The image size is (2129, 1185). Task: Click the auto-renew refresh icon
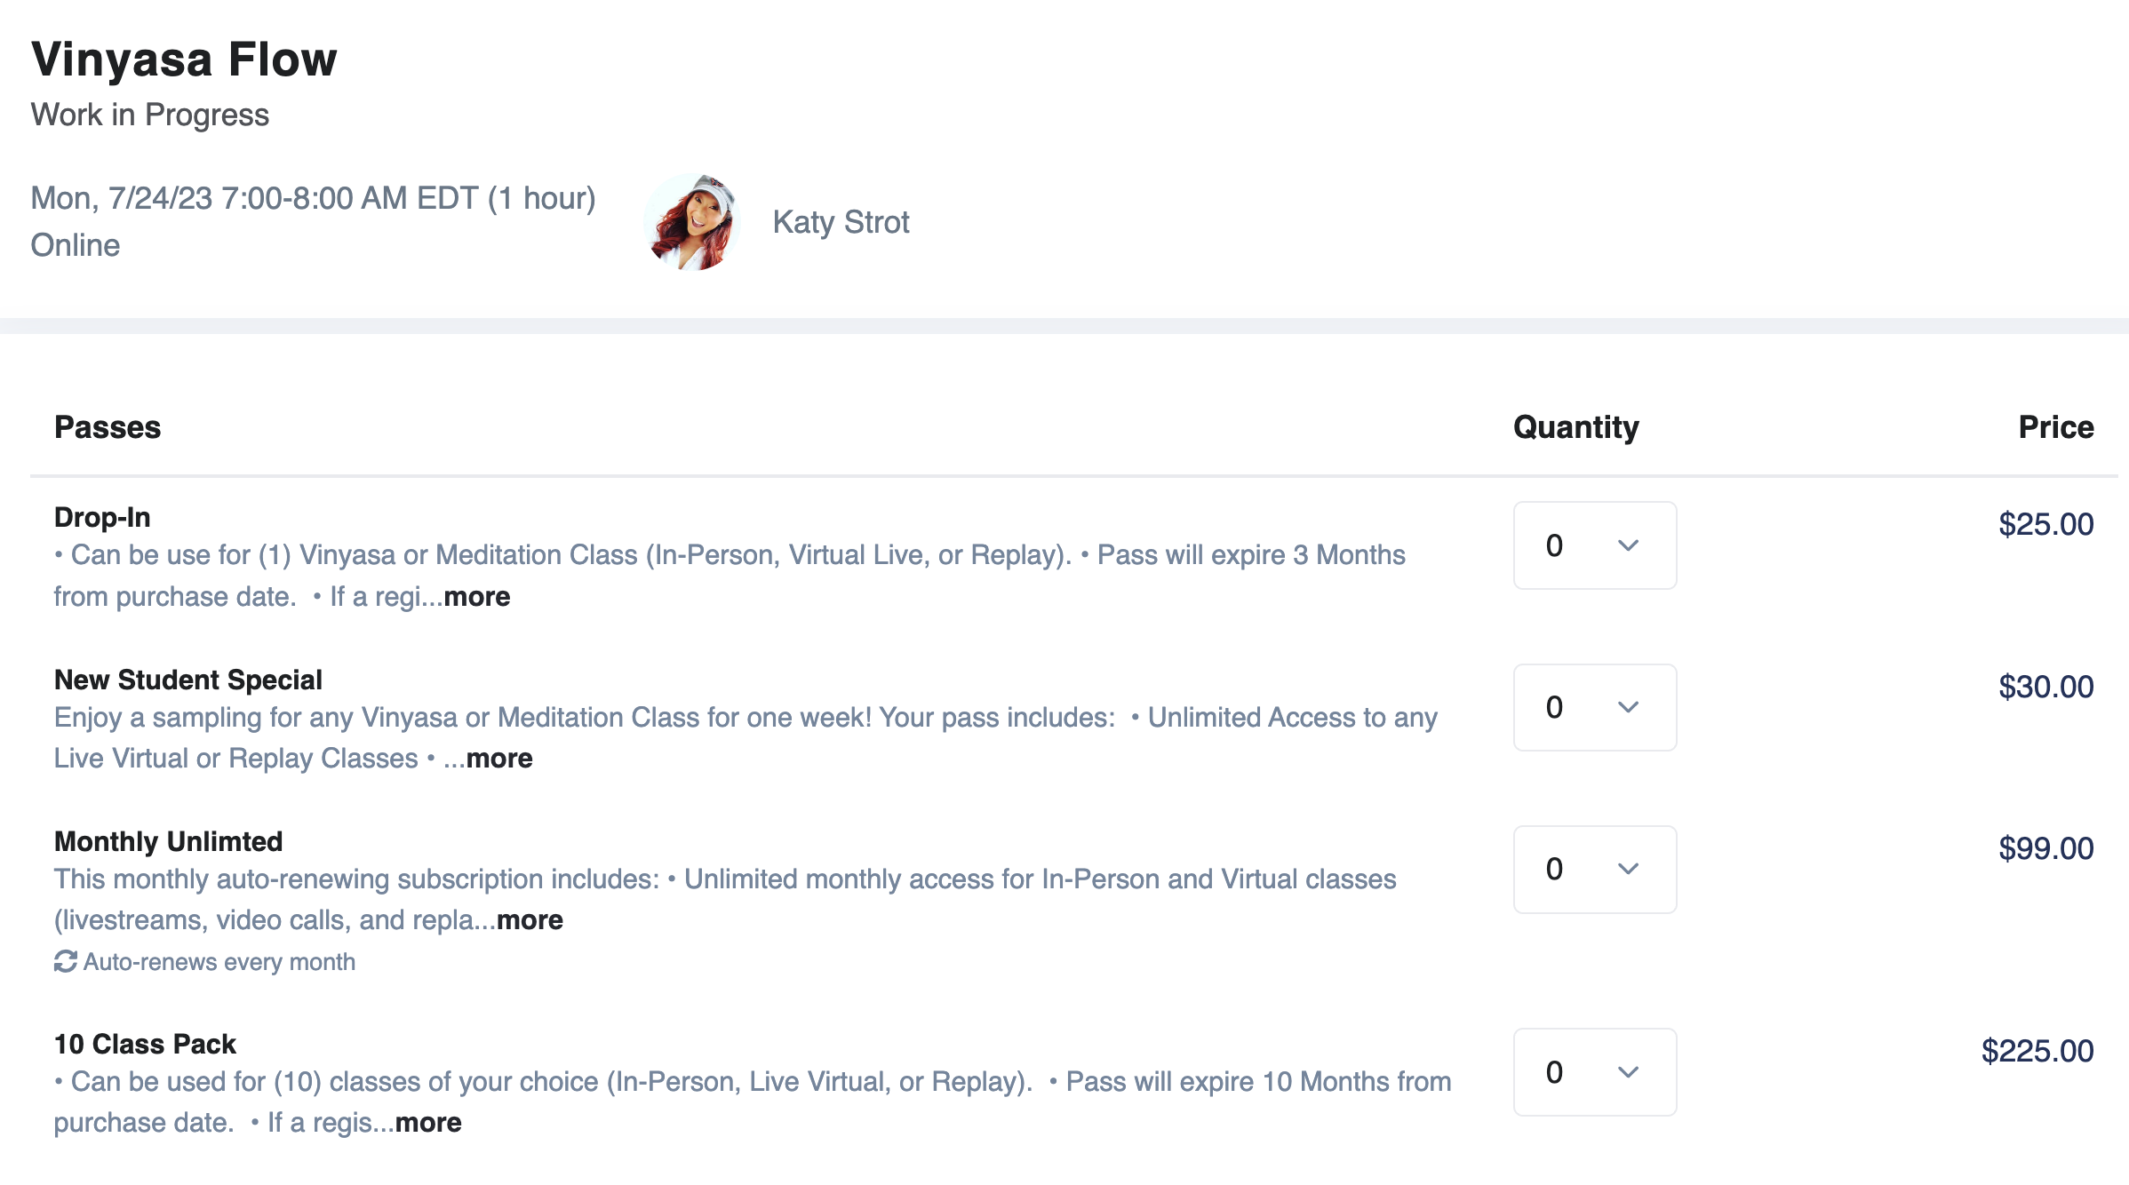pyautogui.click(x=65, y=962)
